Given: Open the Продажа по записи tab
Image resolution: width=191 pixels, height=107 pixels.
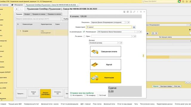Looking at the screenshot, I should [x=54, y=14].
